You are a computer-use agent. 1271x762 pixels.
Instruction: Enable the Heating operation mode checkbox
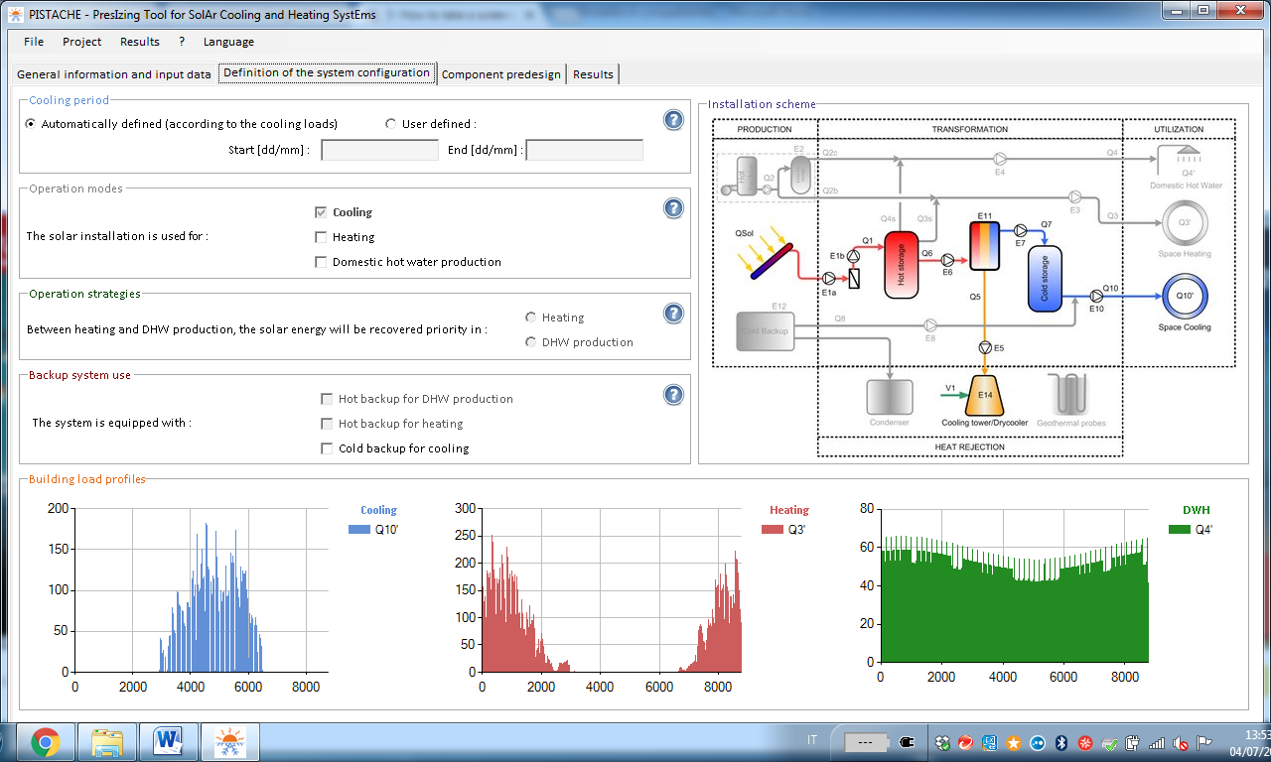coord(321,237)
